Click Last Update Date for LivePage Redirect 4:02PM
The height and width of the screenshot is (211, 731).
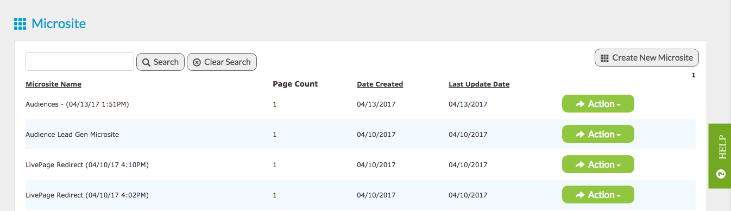pos(468,195)
